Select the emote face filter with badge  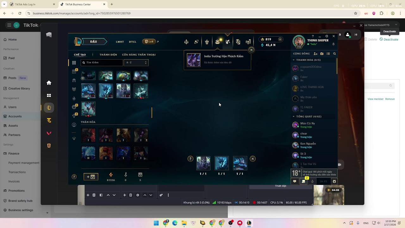click(74, 107)
